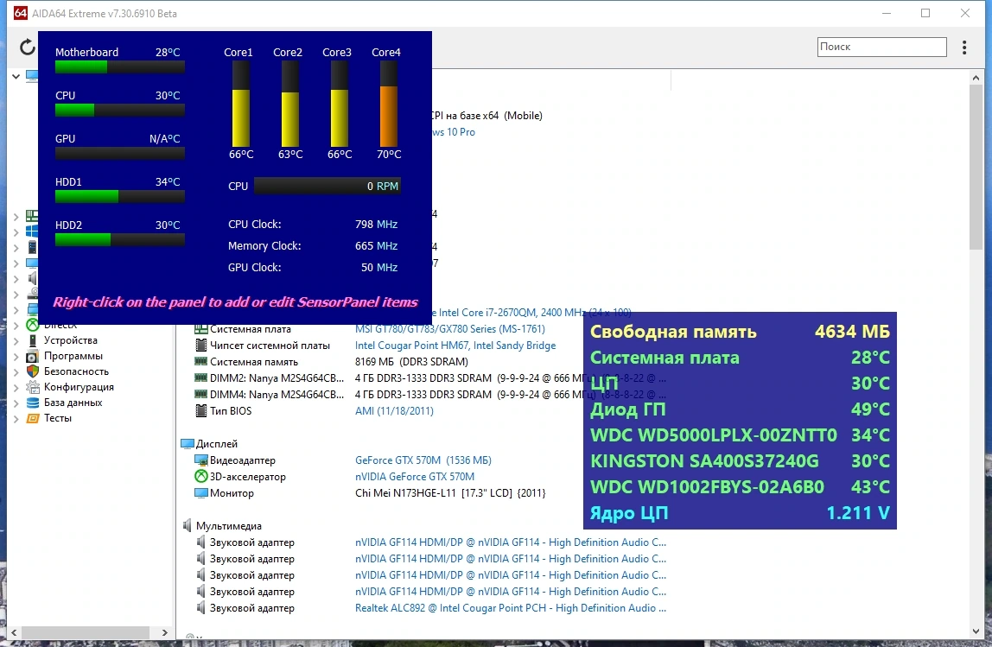Click the Диод ГП 49°C row
992x647 pixels.
tap(740, 409)
